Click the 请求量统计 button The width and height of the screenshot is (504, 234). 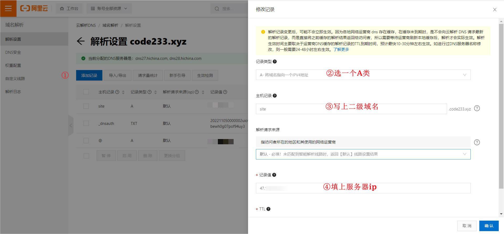tap(148, 75)
